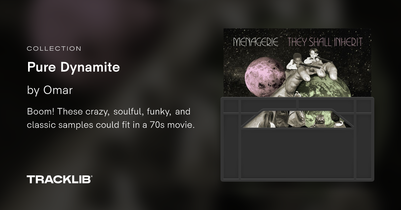
Task: Click the crate's top rim edge
Action: tap(297, 98)
